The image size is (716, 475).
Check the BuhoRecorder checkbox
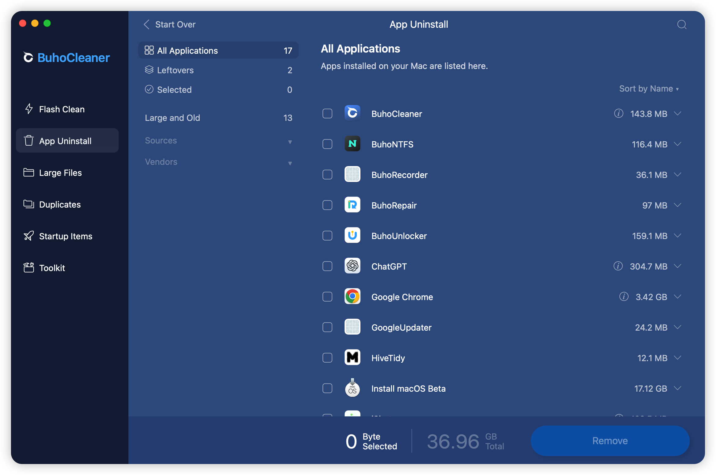327,175
